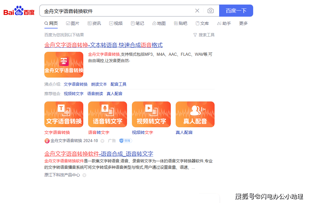The width and height of the screenshot is (310, 203).
Task: Switch to the 文库 tab
Action: coord(202,23)
